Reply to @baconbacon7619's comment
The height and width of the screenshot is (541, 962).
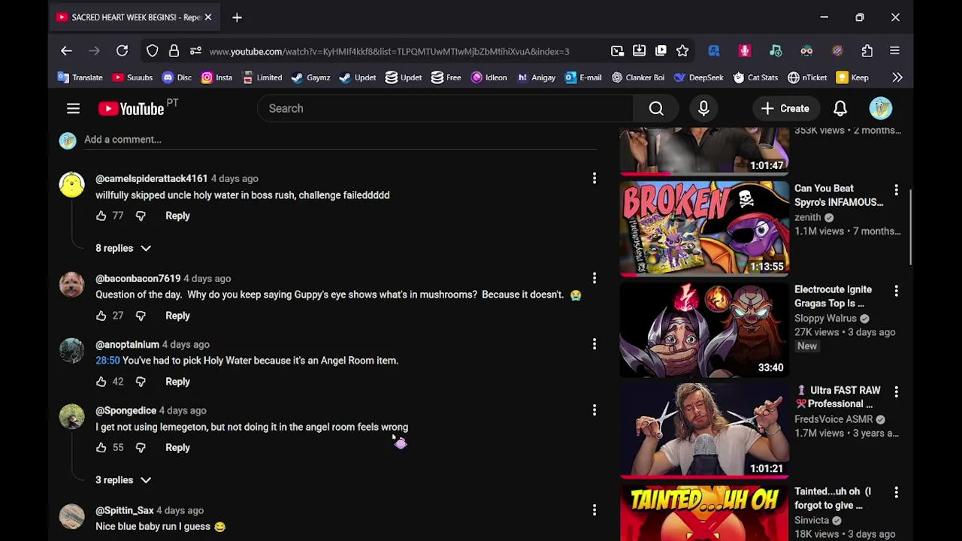[x=177, y=316]
